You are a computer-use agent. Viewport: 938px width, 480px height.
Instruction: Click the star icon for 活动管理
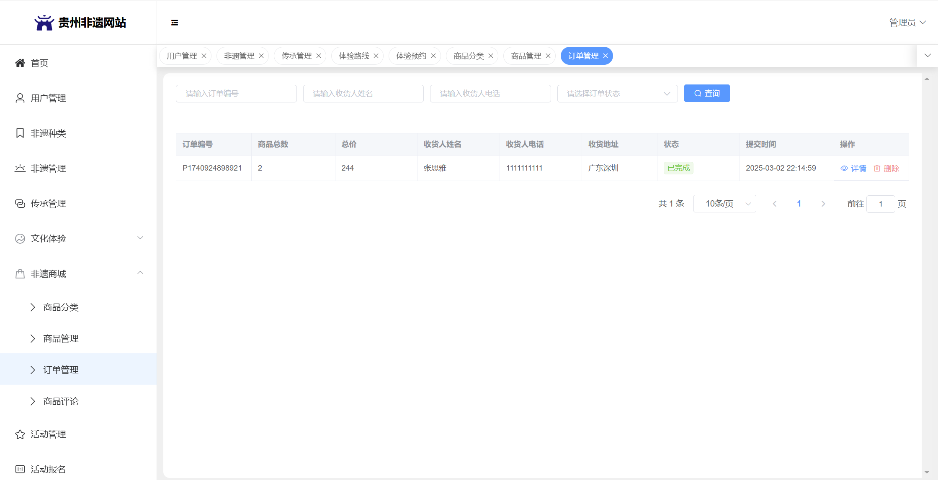click(x=20, y=434)
